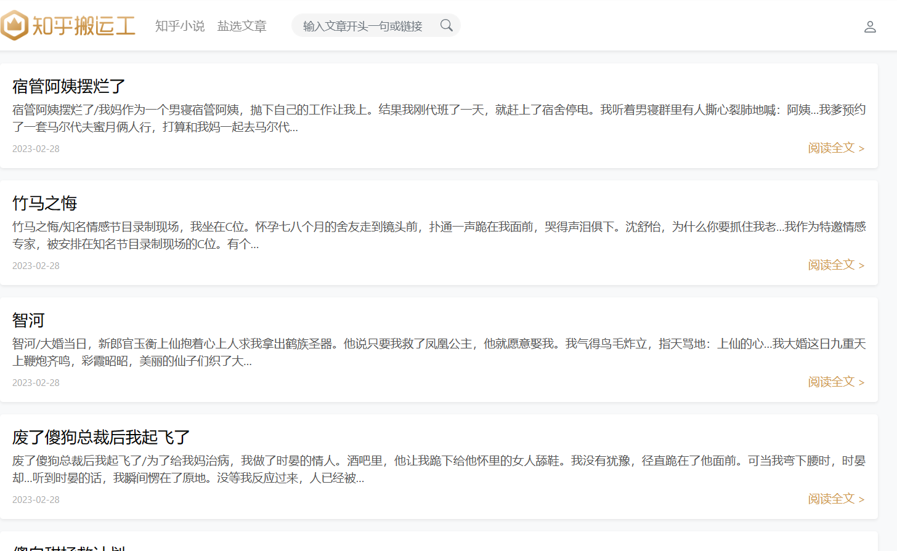Click 阅读全文 for 竹马之悔
Screen dimensions: 897x551
tap(836, 265)
